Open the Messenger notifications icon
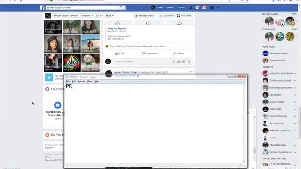This screenshot has width=301, height=169. pos(197,8)
